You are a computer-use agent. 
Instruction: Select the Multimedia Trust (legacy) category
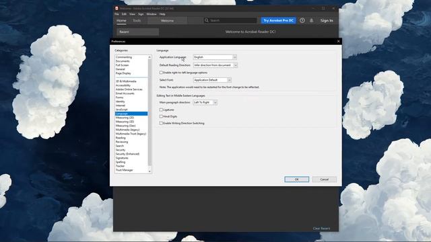(x=131, y=134)
